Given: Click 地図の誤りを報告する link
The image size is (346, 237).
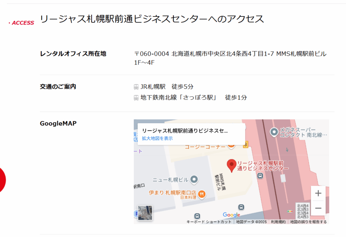Looking at the screenshot, I should coord(308,222).
